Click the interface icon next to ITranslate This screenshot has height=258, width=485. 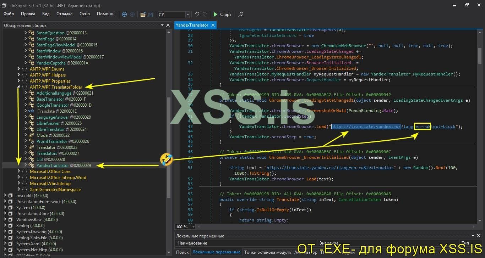coord(31,111)
